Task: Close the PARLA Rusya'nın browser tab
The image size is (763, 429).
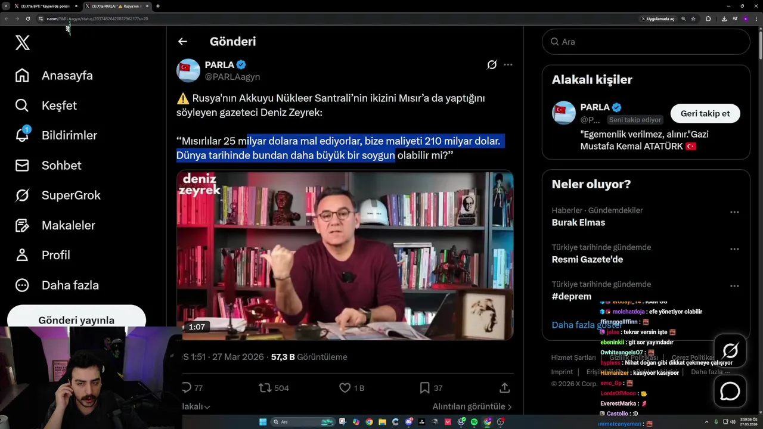Action: coord(147,6)
